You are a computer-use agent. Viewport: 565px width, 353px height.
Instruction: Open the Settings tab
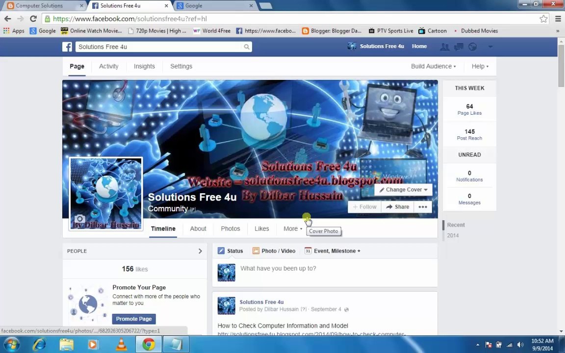click(181, 66)
